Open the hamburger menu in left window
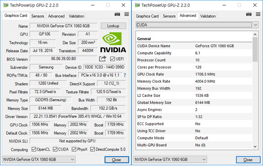Screen dimensions: 263x166 click(126, 14)
